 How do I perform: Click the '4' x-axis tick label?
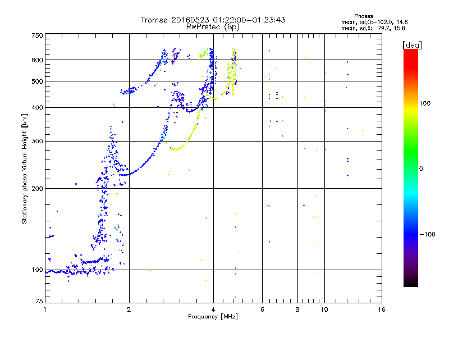pyautogui.click(x=213, y=309)
